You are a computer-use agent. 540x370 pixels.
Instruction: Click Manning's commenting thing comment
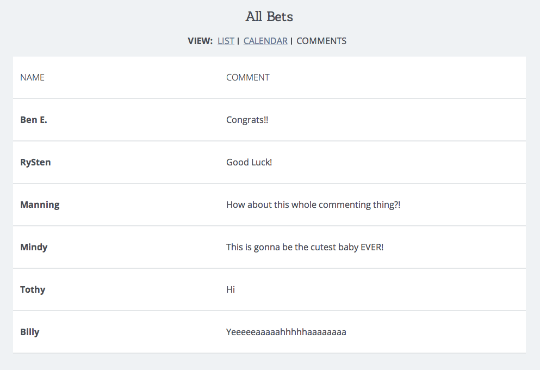tap(313, 205)
